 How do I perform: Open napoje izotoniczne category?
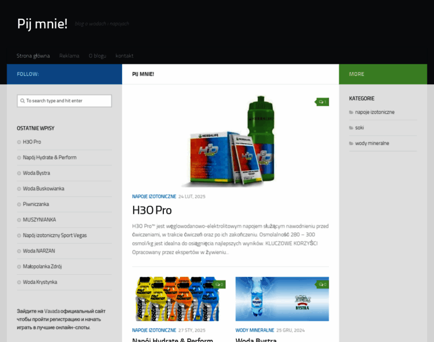[375, 112]
